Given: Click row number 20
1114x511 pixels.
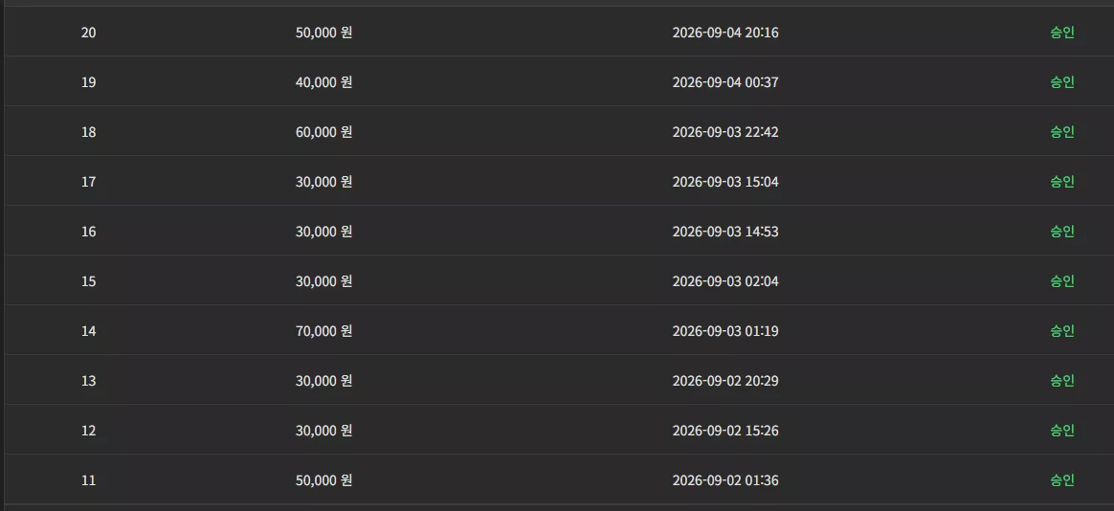Looking at the screenshot, I should [x=89, y=33].
